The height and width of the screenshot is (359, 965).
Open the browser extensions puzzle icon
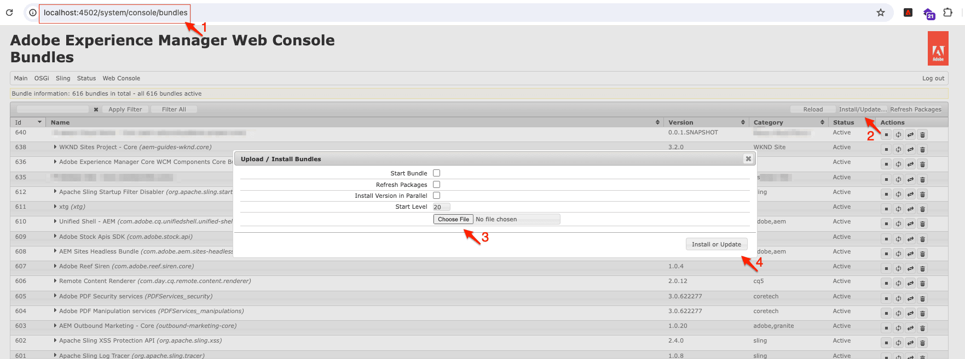[x=948, y=13]
